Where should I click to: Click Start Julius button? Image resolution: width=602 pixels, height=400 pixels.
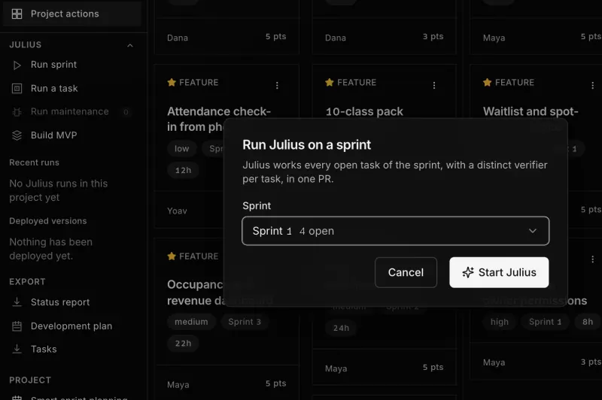[x=499, y=272]
